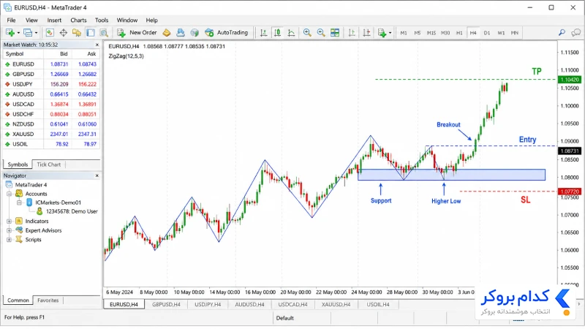Toggle the Market Watch toolbar icon

coord(50,33)
